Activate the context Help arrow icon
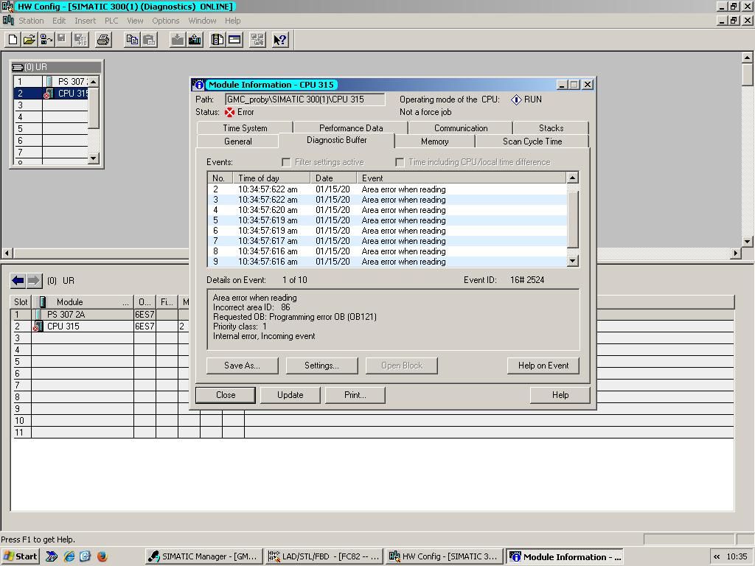Screen dimensions: 755x566 [x=280, y=40]
